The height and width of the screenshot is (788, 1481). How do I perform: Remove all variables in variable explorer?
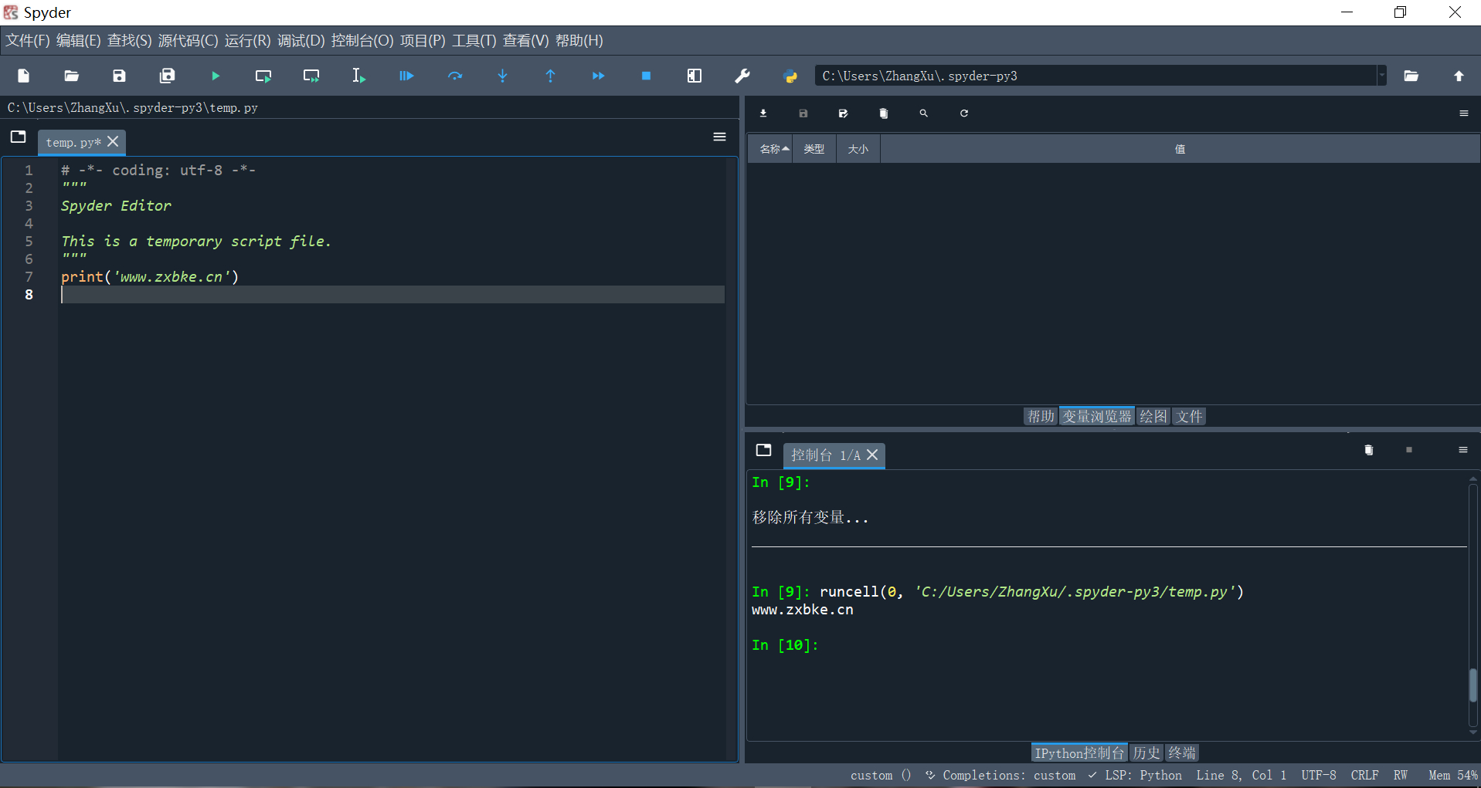point(883,113)
